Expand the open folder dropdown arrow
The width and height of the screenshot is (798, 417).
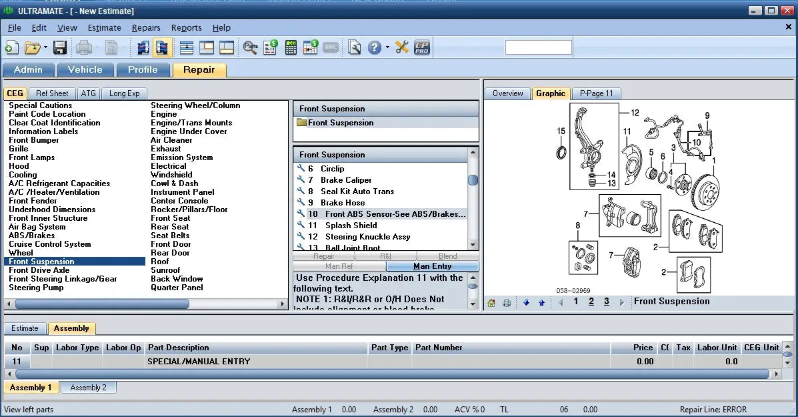pos(45,47)
